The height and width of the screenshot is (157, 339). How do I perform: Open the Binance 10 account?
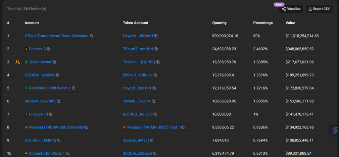[x=38, y=114]
